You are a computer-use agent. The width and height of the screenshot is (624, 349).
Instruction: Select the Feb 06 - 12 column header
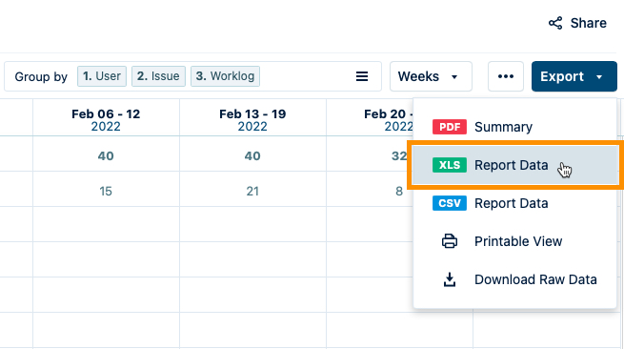(x=106, y=119)
